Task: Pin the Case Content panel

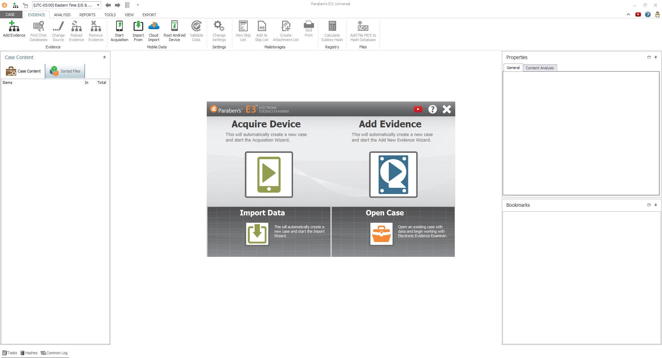Action: pos(104,57)
